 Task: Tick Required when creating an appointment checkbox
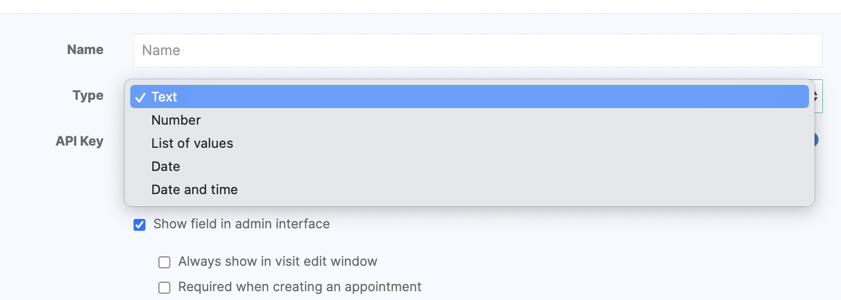(164, 287)
